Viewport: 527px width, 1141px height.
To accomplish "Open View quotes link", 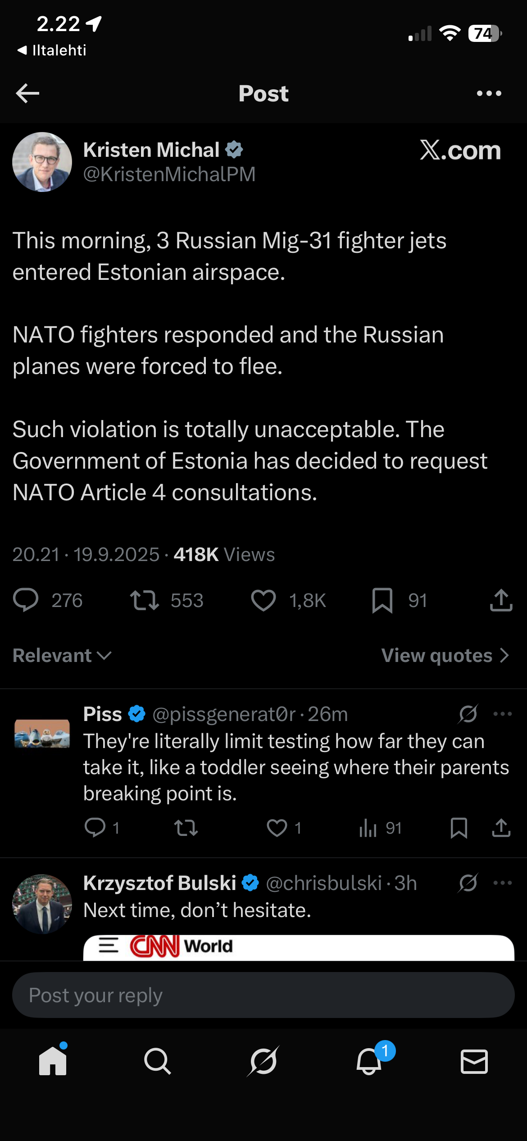I will point(445,656).
